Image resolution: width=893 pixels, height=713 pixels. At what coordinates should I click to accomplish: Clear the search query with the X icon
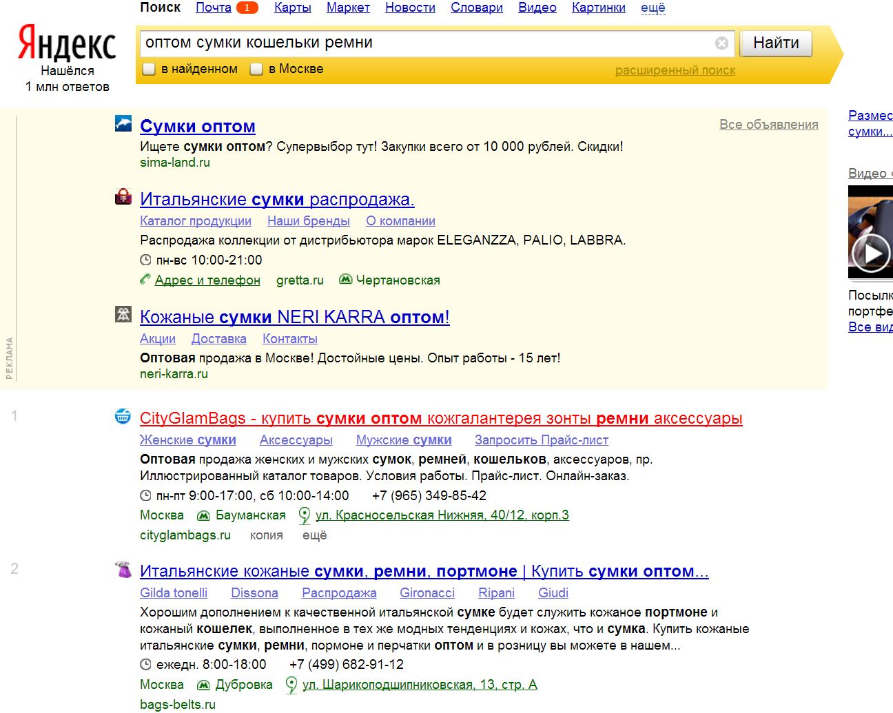tap(721, 43)
